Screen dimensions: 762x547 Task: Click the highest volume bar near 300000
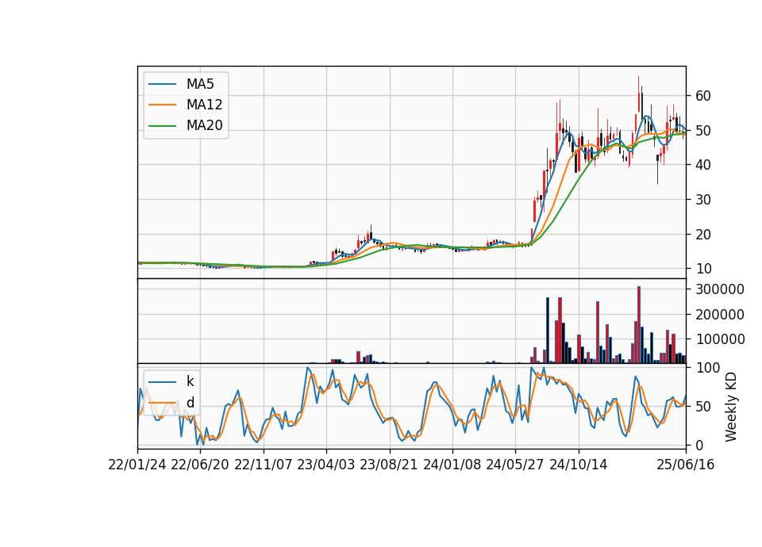(639, 325)
